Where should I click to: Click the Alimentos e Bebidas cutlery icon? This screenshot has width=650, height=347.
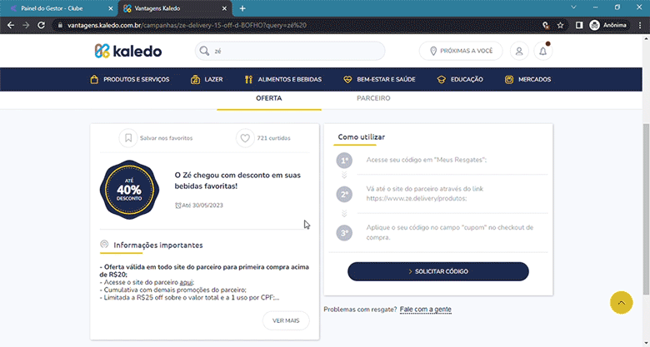pos(248,80)
